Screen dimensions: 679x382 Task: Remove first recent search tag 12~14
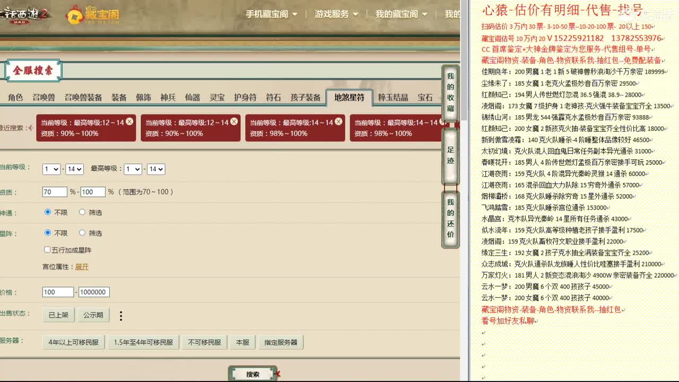point(129,121)
